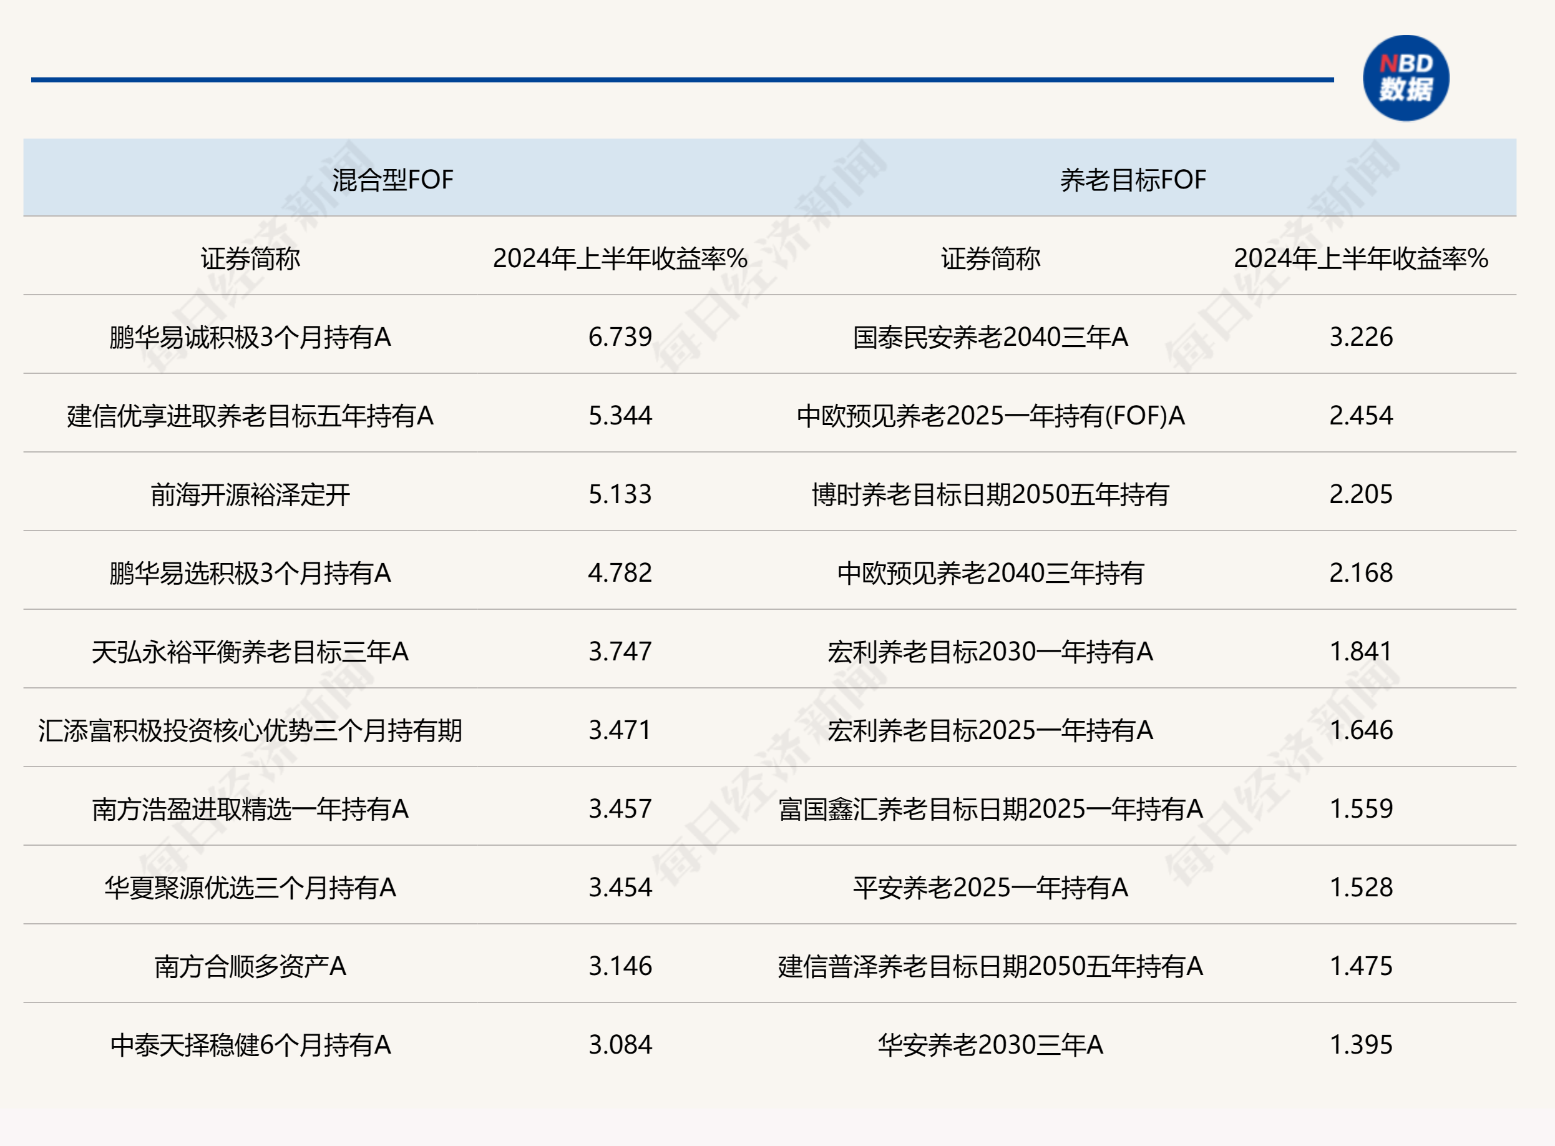Select 华安养老2030三年A
1555x1146 pixels.
pos(990,1045)
